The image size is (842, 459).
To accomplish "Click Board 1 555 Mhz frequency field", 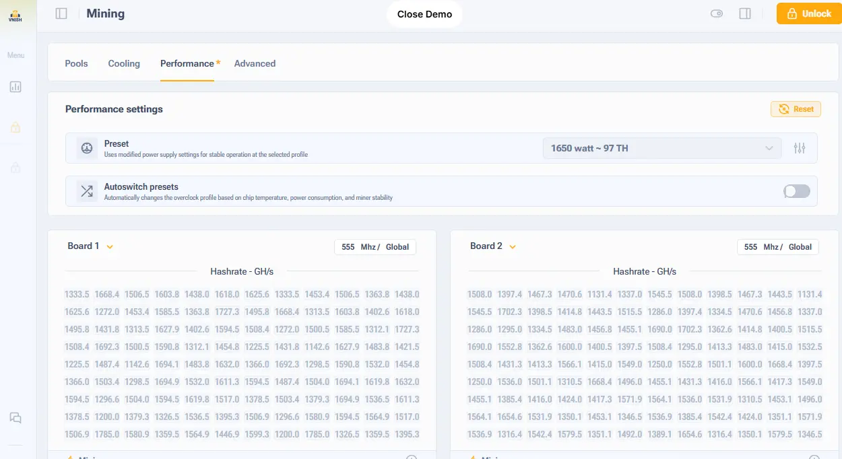I will (x=348, y=247).
